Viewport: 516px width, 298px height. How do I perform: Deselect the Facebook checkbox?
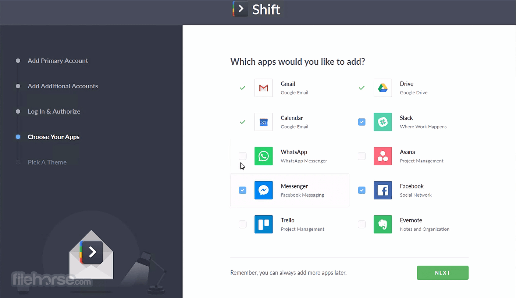point(362,190)
